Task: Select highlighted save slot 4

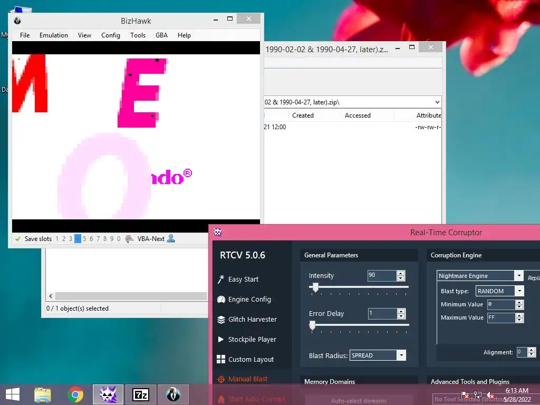Action: [x=78, y=239]
